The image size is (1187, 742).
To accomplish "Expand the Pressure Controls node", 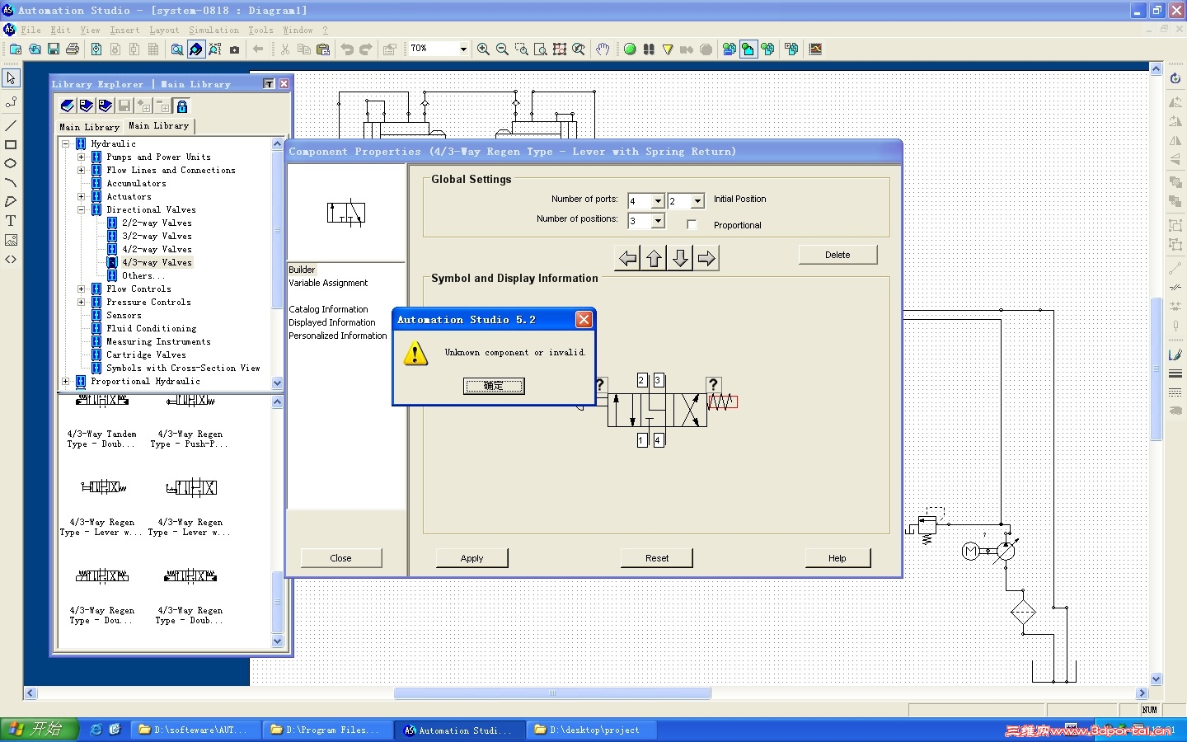I will coord(81,302).
